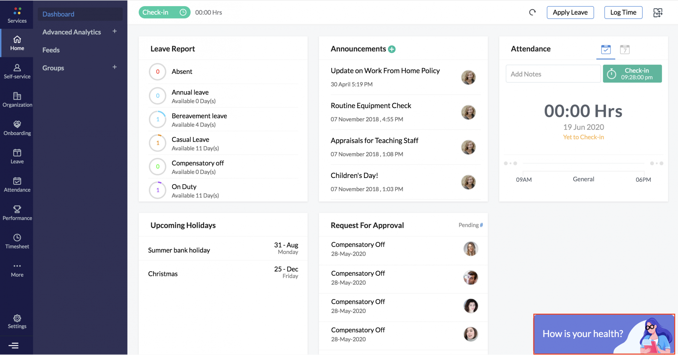Add a new announcement with green plus
Viewport: 678px width, 355px height.
[x=392, y=49]
